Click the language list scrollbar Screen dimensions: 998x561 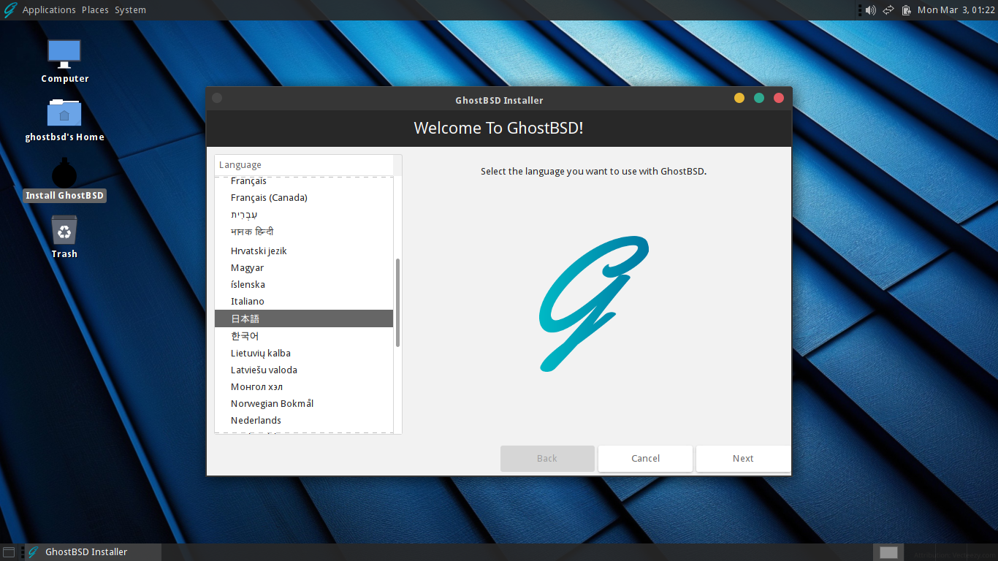point(397,299)
